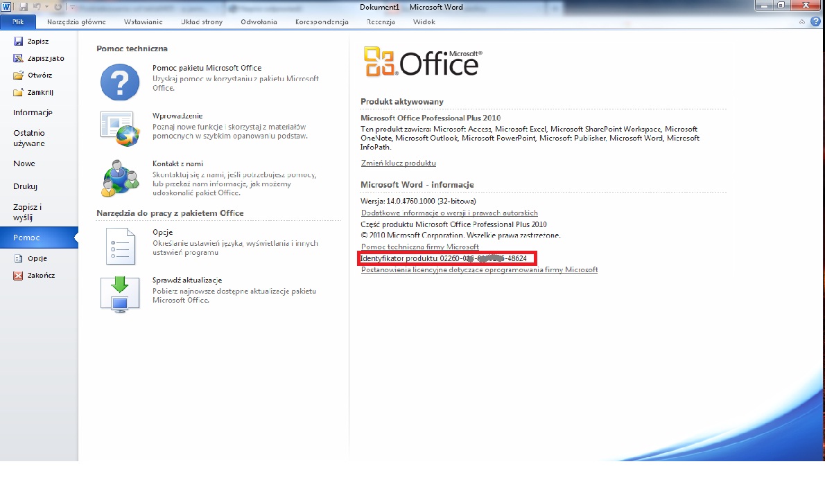Switch to the Widok tab
The image size is (825, 482).
tap(424, 22)
